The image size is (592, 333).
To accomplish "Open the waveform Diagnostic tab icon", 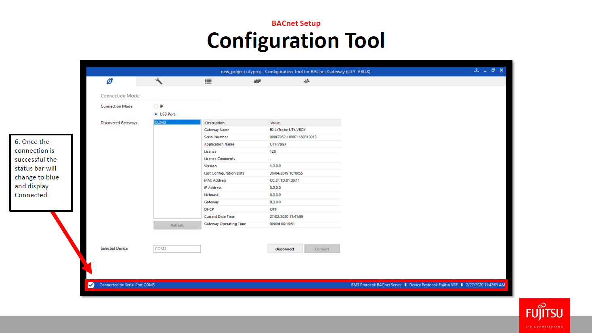I will coord(306,81).
